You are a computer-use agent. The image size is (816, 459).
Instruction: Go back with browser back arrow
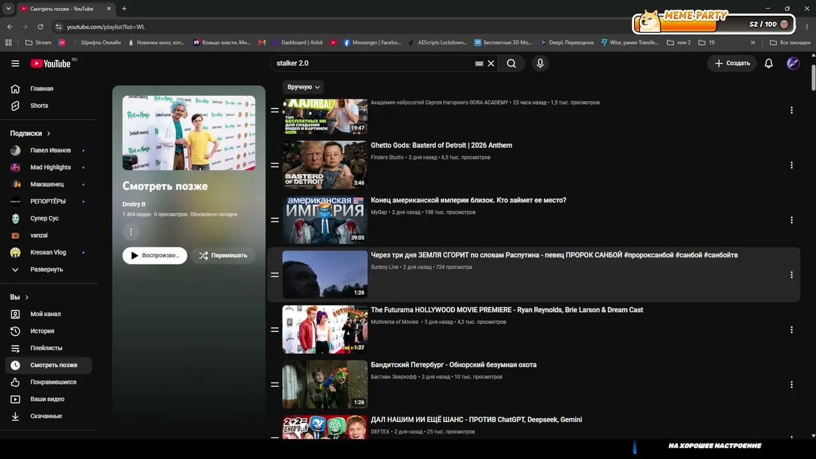tap(10, 27)
